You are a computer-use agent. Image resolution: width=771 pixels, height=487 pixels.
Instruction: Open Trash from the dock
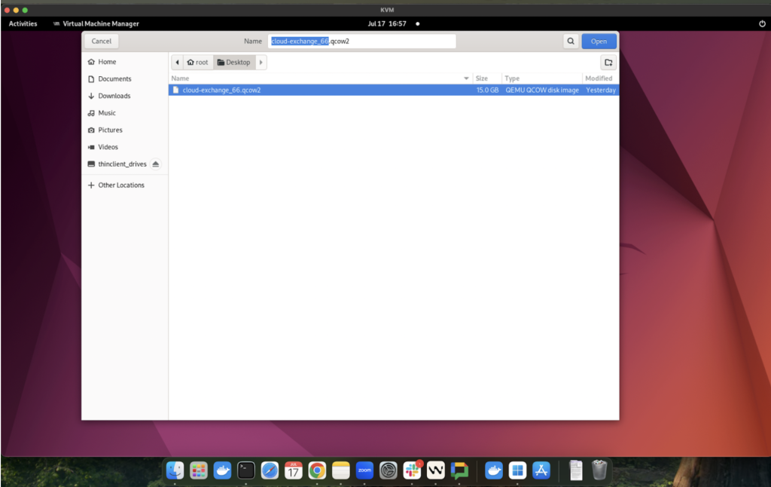(x=599, y=470)
